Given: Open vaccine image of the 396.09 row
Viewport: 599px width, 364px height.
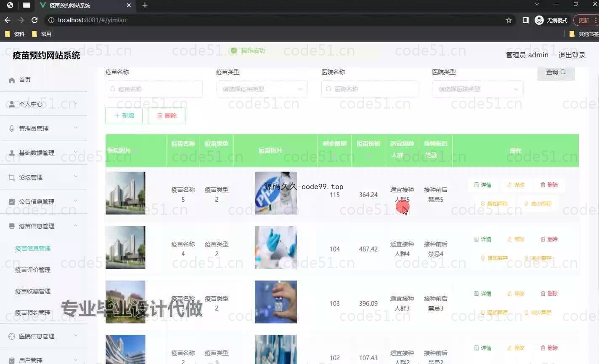Looking at the screenshot, I should [276, 302].
